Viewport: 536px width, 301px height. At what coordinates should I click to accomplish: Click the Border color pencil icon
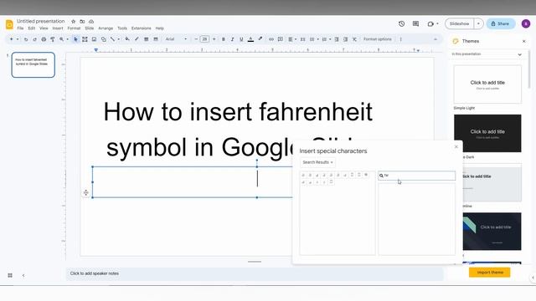[x=137, y=39]
